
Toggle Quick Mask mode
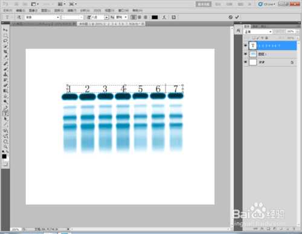click(5, 165)
